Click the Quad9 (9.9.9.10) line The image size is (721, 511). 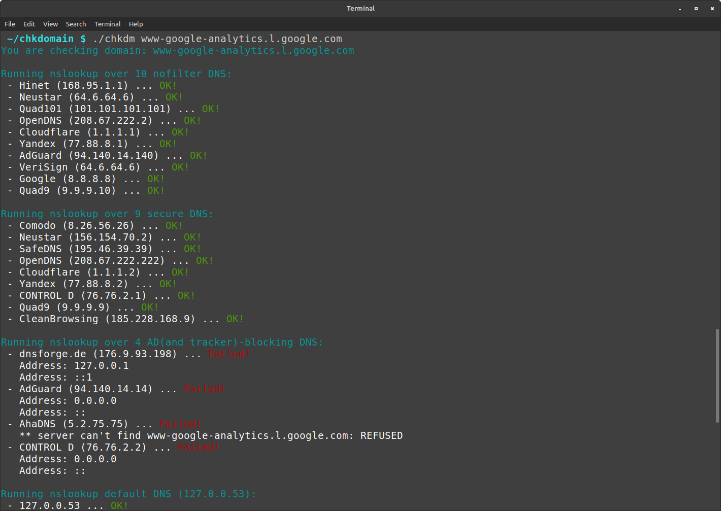tap(86, 190)
